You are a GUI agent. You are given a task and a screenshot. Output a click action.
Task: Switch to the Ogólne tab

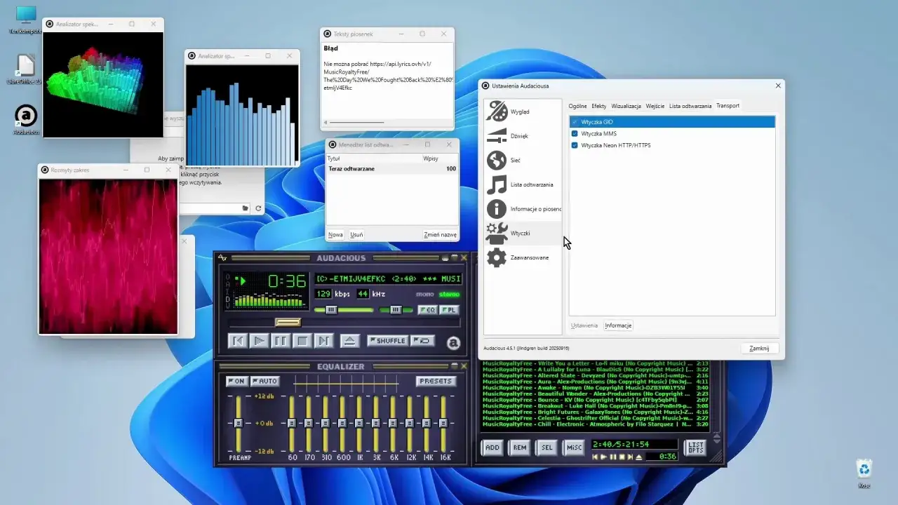[577, 106]
